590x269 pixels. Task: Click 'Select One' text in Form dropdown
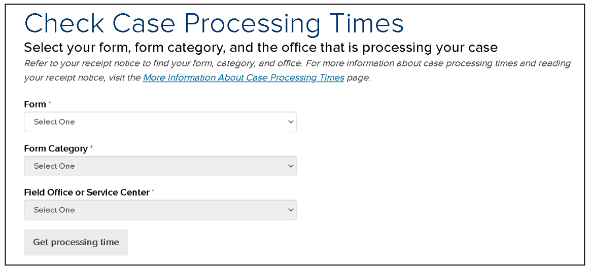coord(54,122)
